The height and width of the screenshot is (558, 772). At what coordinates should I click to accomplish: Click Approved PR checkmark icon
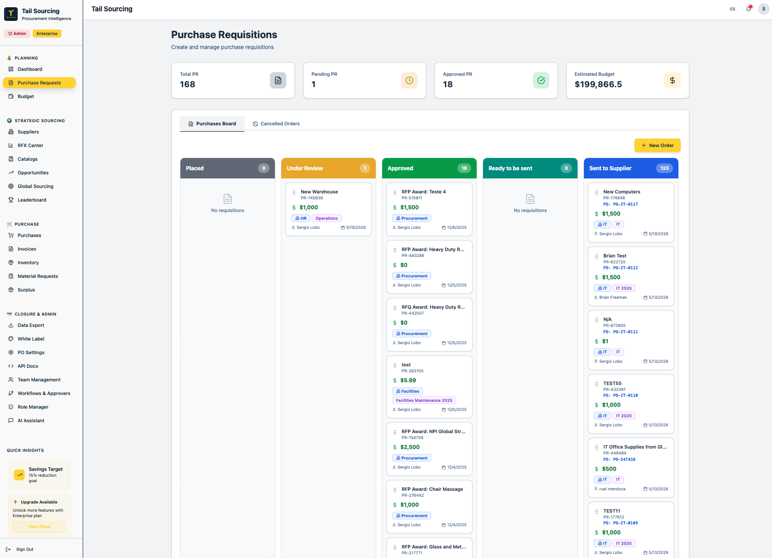point(541,80)
